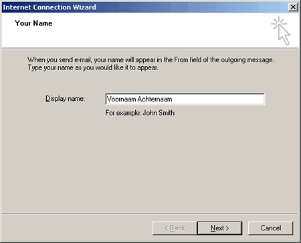The width and height of the screenshot is (301, 243).
Task: Close the wizard with the title bar X
Action: [x=293, y=7]
